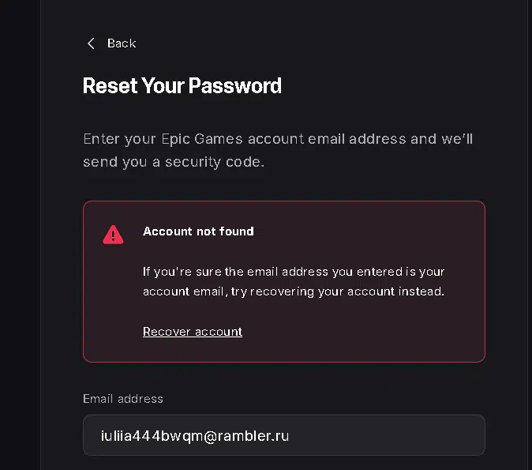The image size is (532, 470).
Task: Click the words 'Epic Games' in the instructions
Action: click(202, 139)
